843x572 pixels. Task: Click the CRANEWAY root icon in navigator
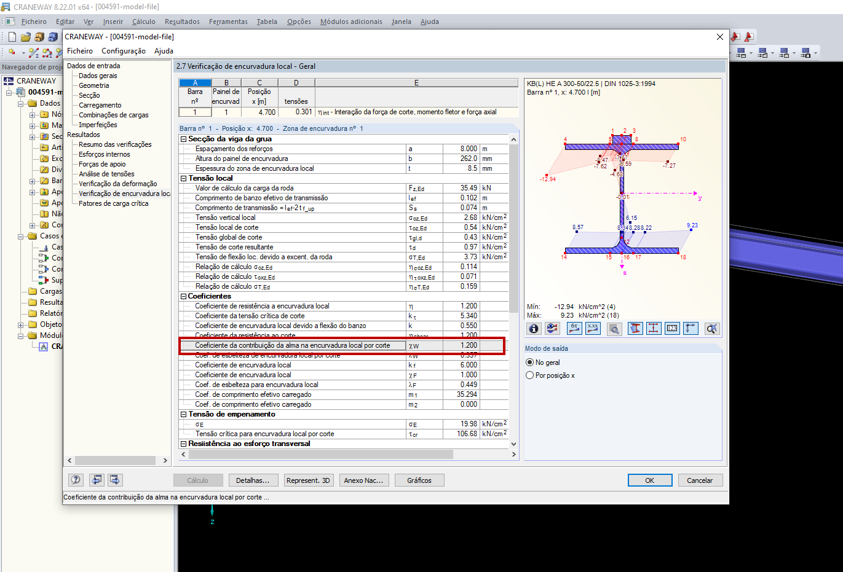point(9,80)
